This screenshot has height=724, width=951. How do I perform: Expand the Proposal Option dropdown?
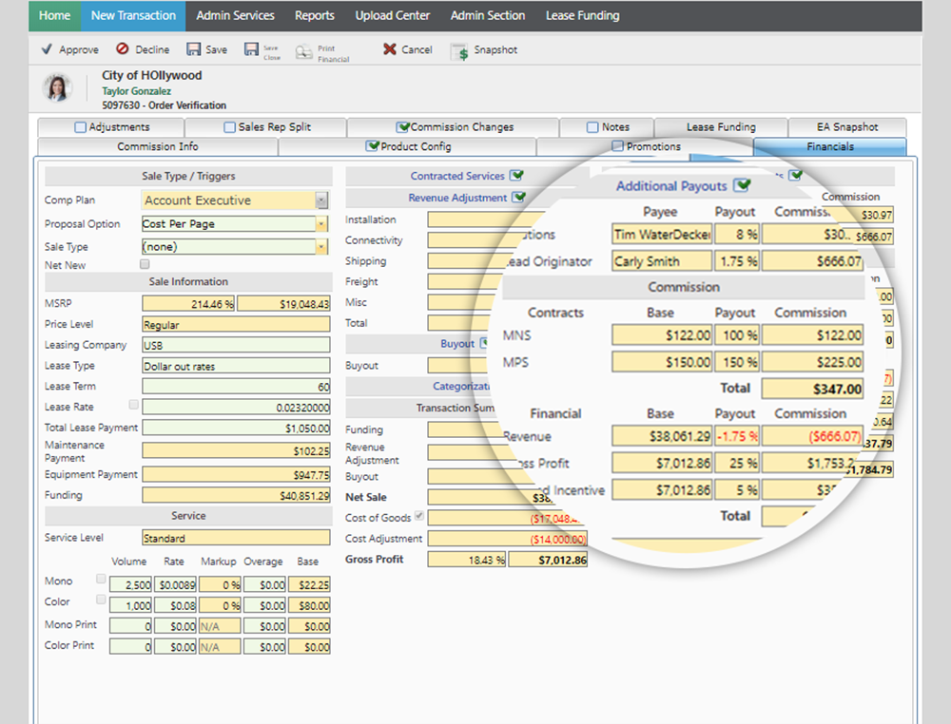coord(321,224)
